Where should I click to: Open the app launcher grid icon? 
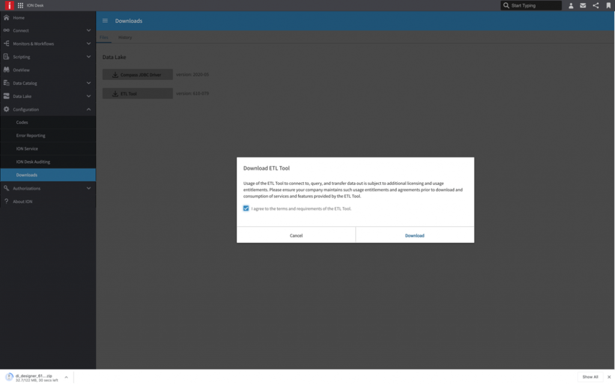pos(20,5)
